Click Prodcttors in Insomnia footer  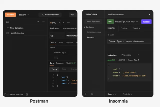[x=127, y=94]
